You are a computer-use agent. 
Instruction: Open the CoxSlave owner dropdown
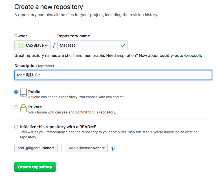tap(32, 45)
